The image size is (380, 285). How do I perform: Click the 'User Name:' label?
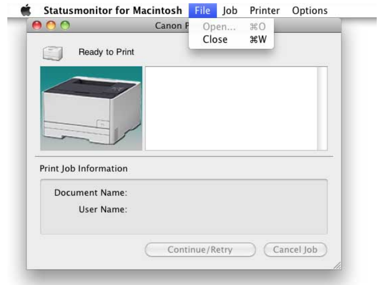pos(103,209)
